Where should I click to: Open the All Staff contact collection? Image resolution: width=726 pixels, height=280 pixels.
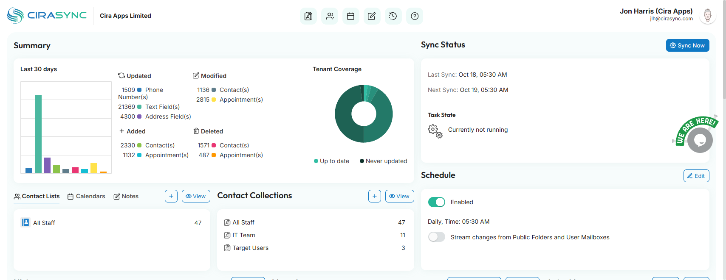tap(315, 222)
